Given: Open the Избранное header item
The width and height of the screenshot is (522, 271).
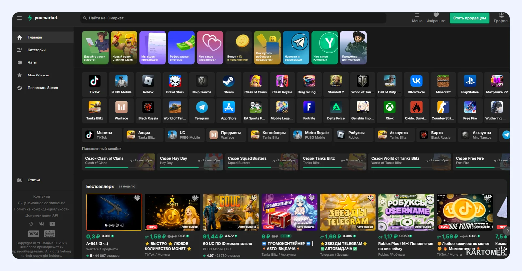Looking at the screenshot, I should click(x=436, y=18).
